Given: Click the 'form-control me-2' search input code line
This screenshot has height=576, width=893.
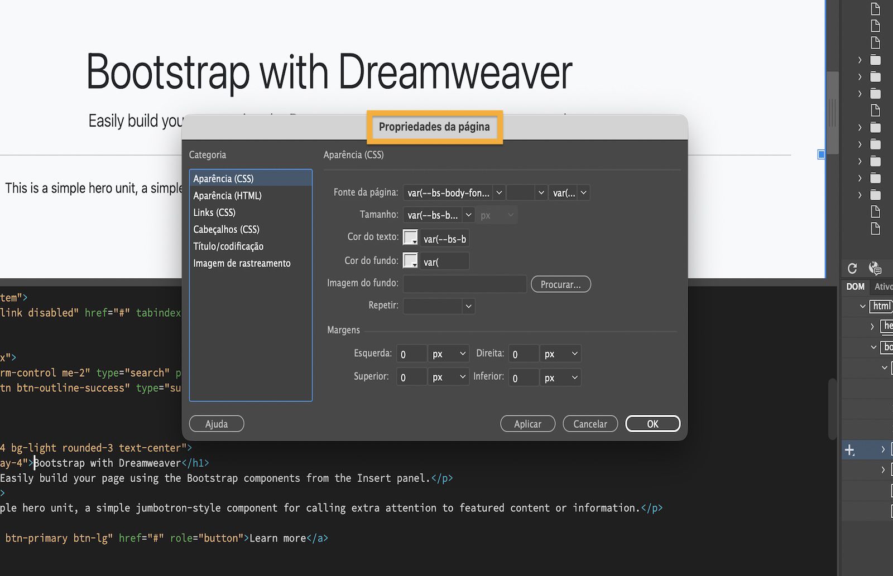Looking at the screenshot, I should (90, 372).
